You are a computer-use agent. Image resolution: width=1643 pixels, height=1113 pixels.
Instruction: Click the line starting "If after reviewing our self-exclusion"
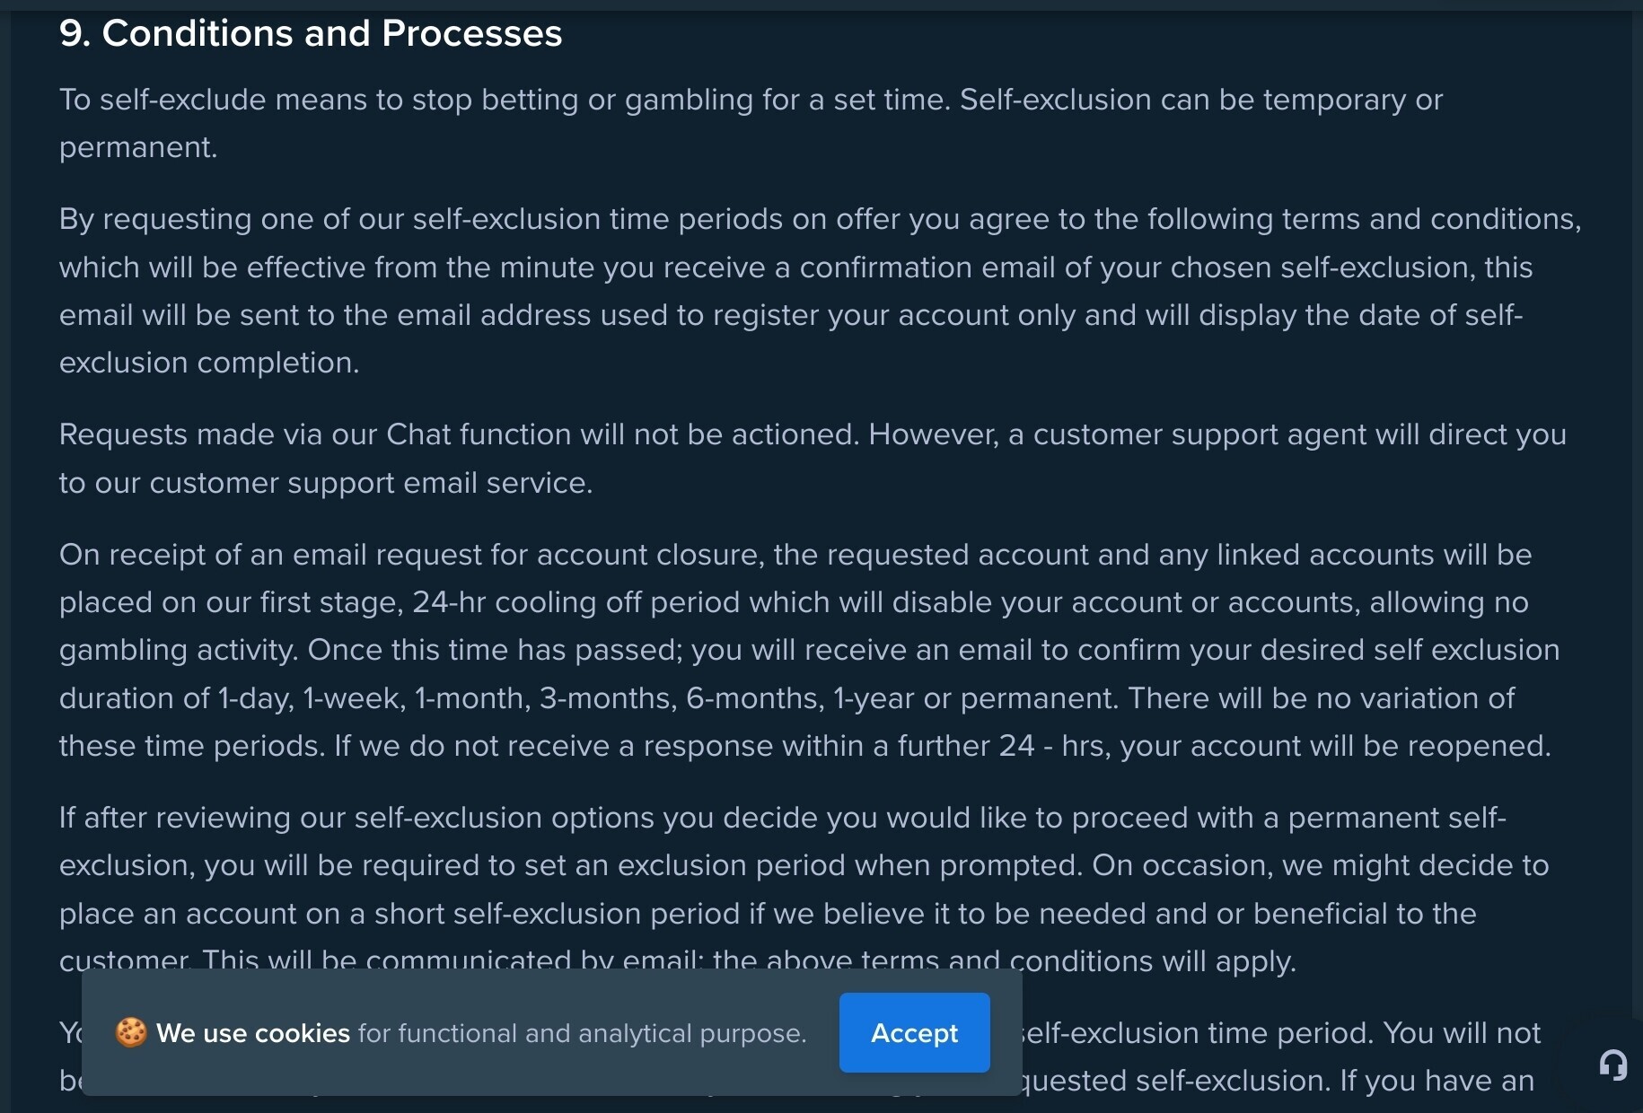tap(783, 818)
